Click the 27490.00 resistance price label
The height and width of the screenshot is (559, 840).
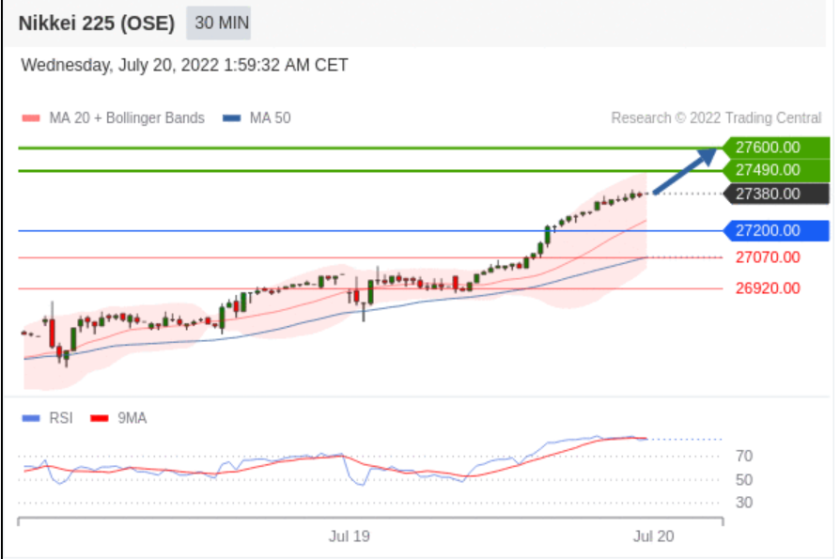[x=776, y=170]
